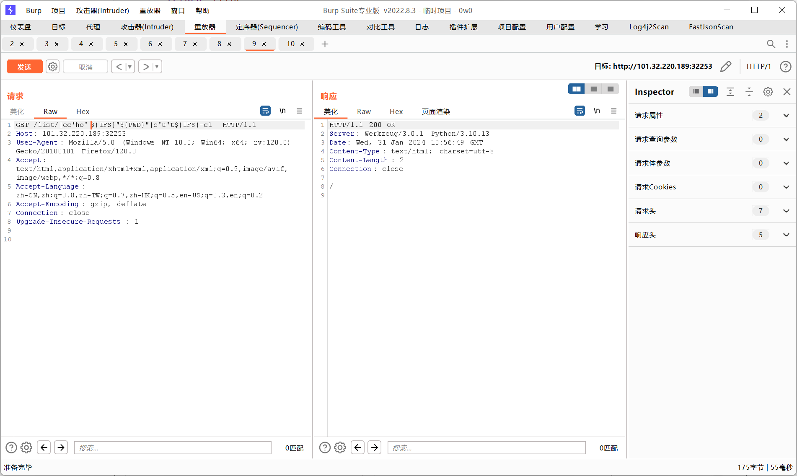
Task: Select repeater tab 3
Action: pos(47,44)
